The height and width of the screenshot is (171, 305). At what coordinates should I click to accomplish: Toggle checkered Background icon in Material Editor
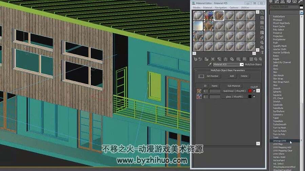pyautogui.click(x=262, y=23)
